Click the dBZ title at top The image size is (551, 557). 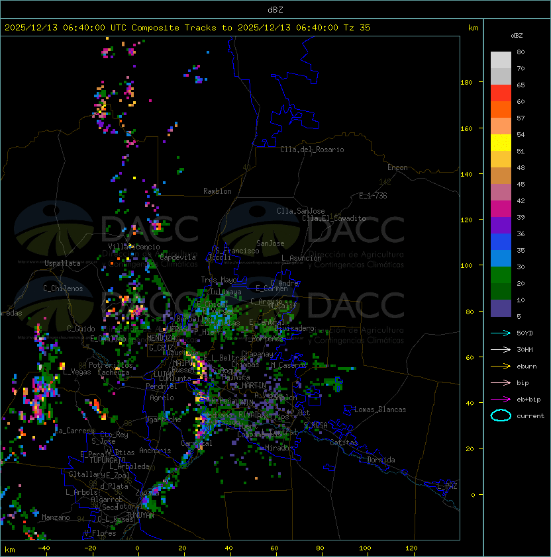pos(275,10)
